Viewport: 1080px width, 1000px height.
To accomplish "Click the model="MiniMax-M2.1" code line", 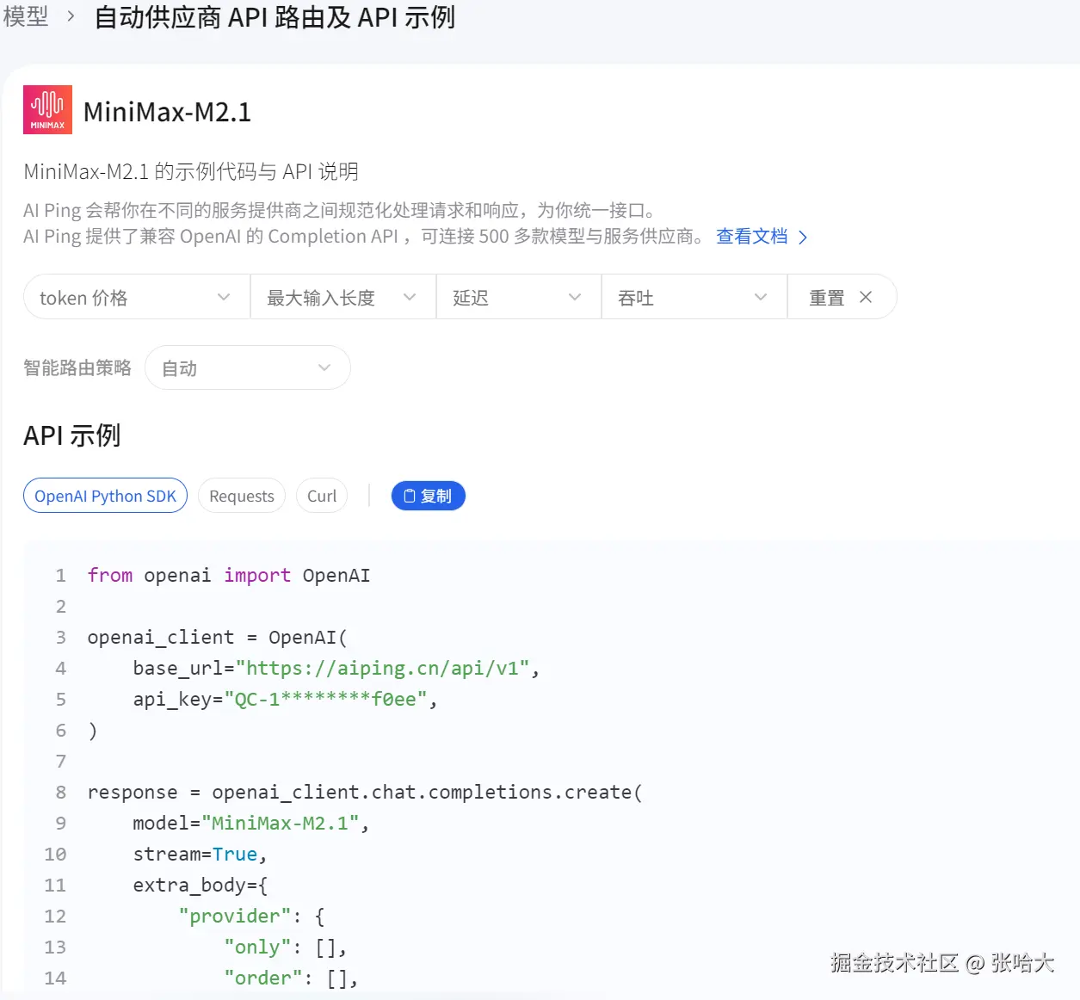I will pyautogui.click(x=250, y=823).
